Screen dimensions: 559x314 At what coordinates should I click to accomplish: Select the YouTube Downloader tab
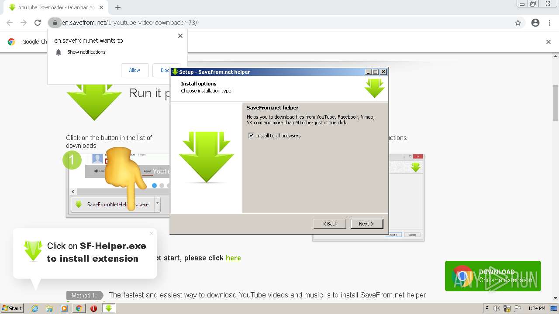pyautogui.click(x=56, y=7)
